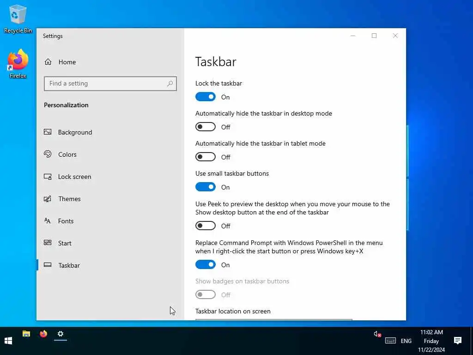Image resolution: width=473 pixels, height=355 pixels.
Task: Open File Explorer from the taskbar
Action: tap(26, 334)
